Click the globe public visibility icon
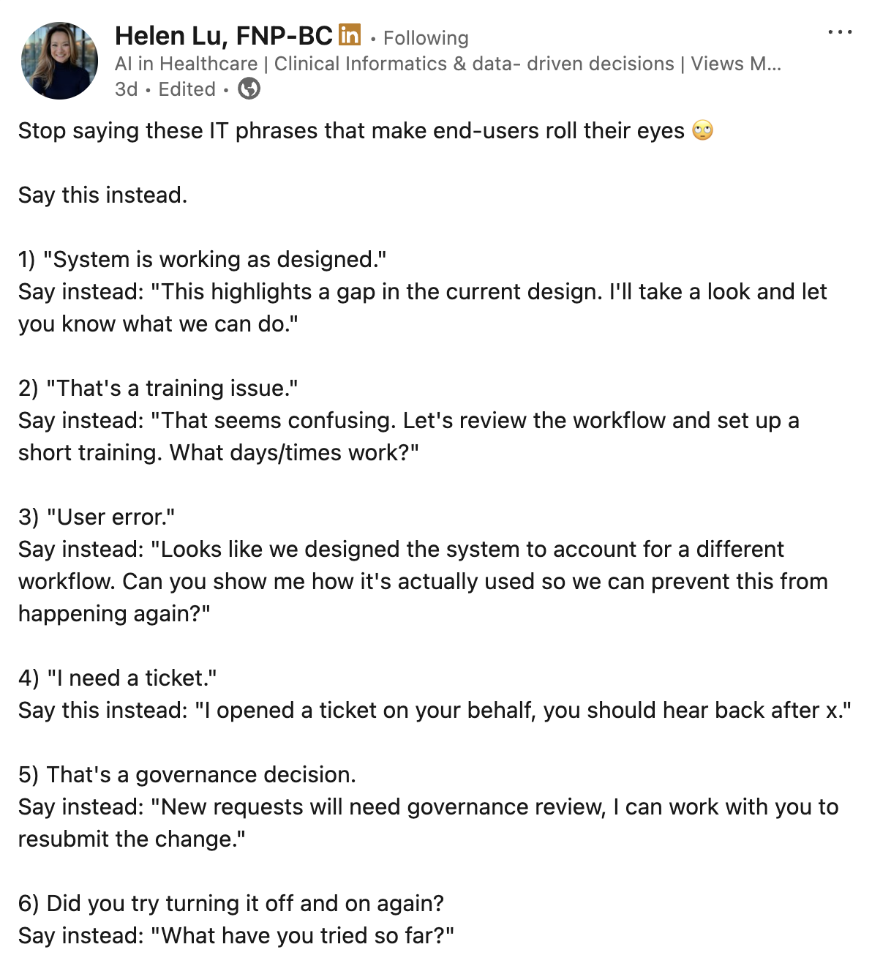Viewport: 872px width, 966px height. (249, 89)
